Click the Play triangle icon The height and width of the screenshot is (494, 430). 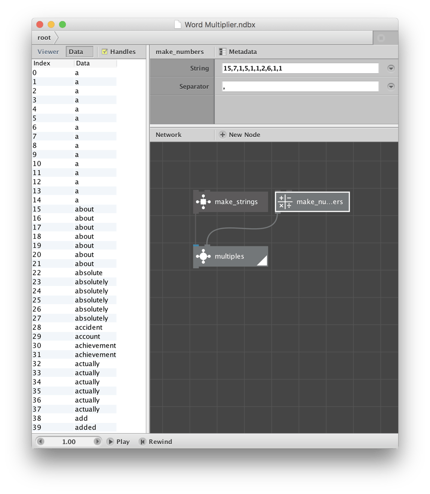pos(111,442)
